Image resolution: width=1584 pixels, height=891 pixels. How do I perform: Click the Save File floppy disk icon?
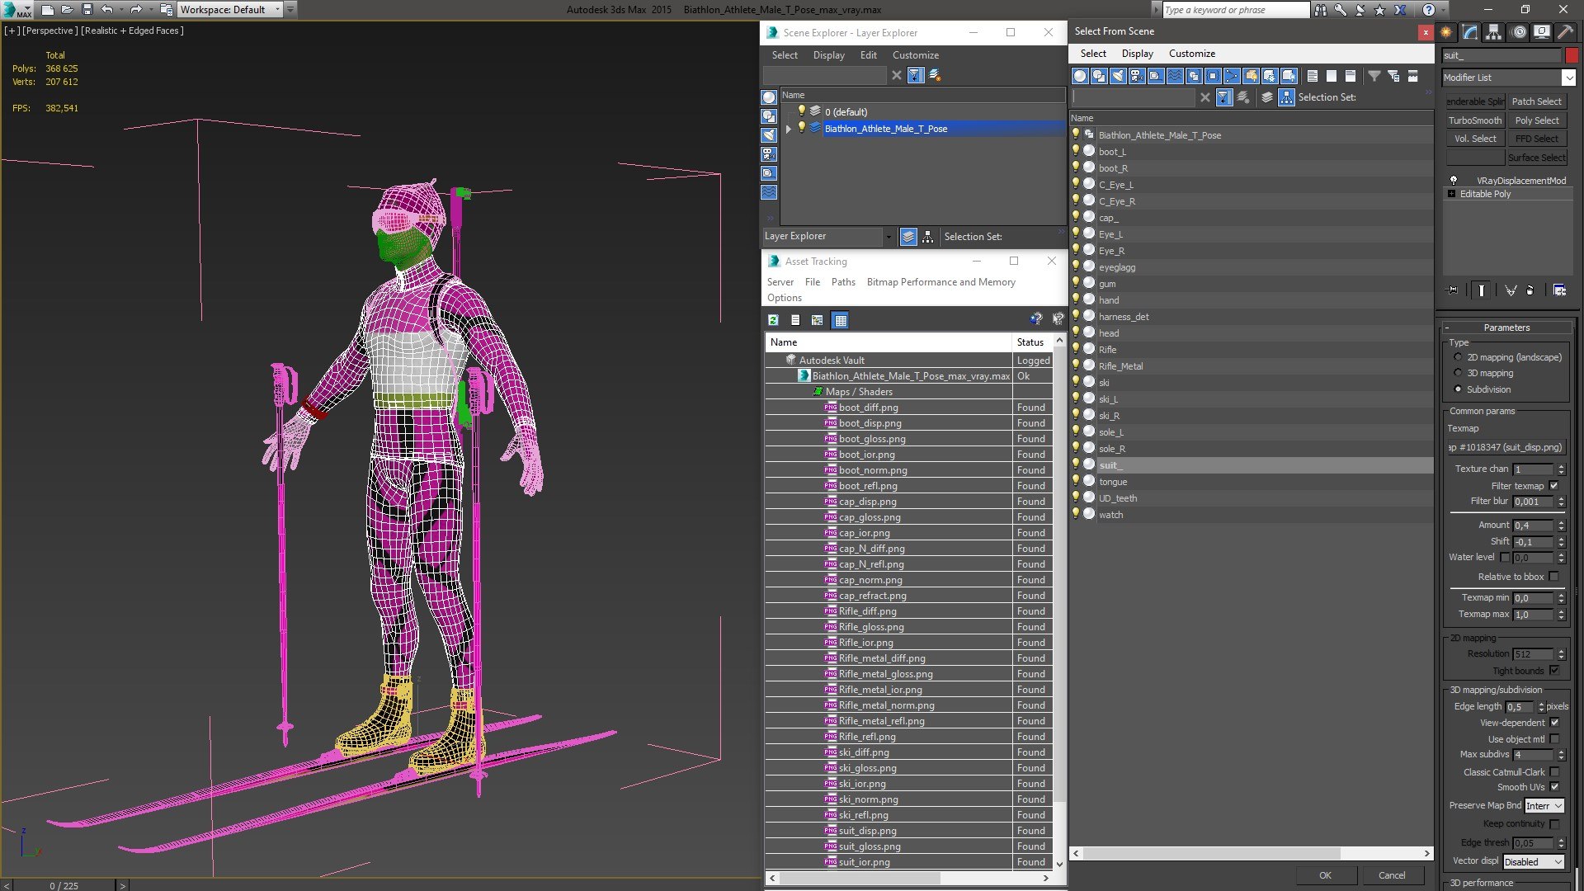87,10
